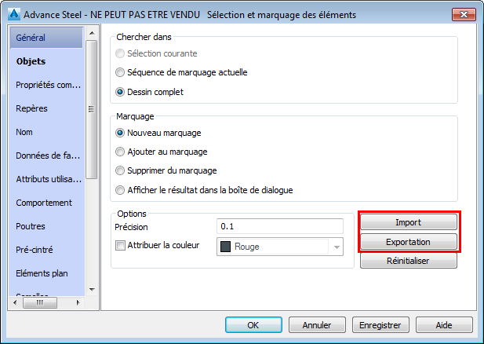Open the Repères sidebar item

click(31, 108)
